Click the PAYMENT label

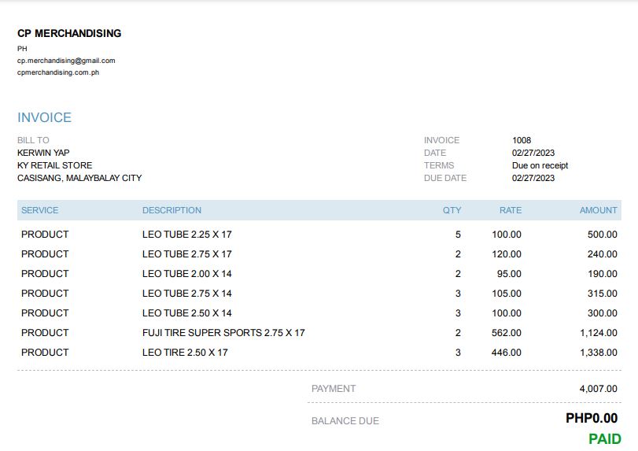click(334, 389)
